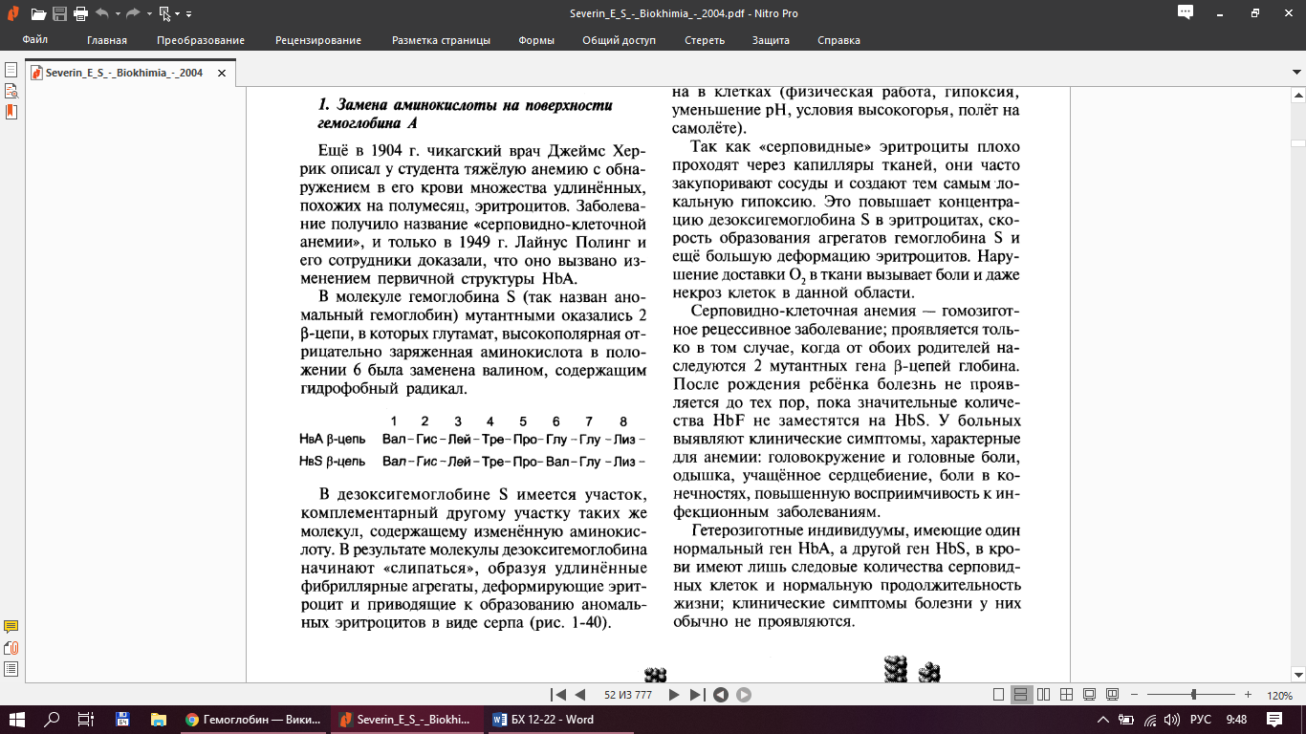Switch to facing pages view
The width and height of the screenshot is (1306, 734).
coord(1043,695)
